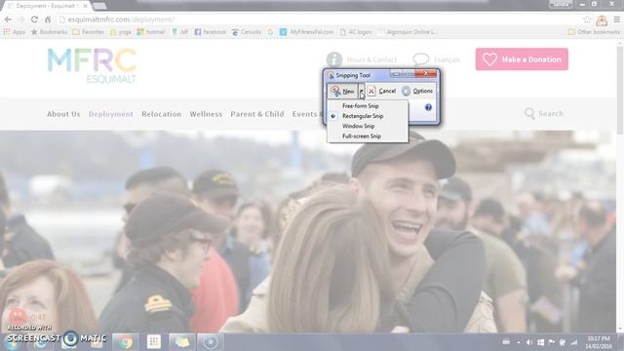Click the network signal tray icon
The width and height of the screenshot is (624, 351).
[x=574, y=342]
